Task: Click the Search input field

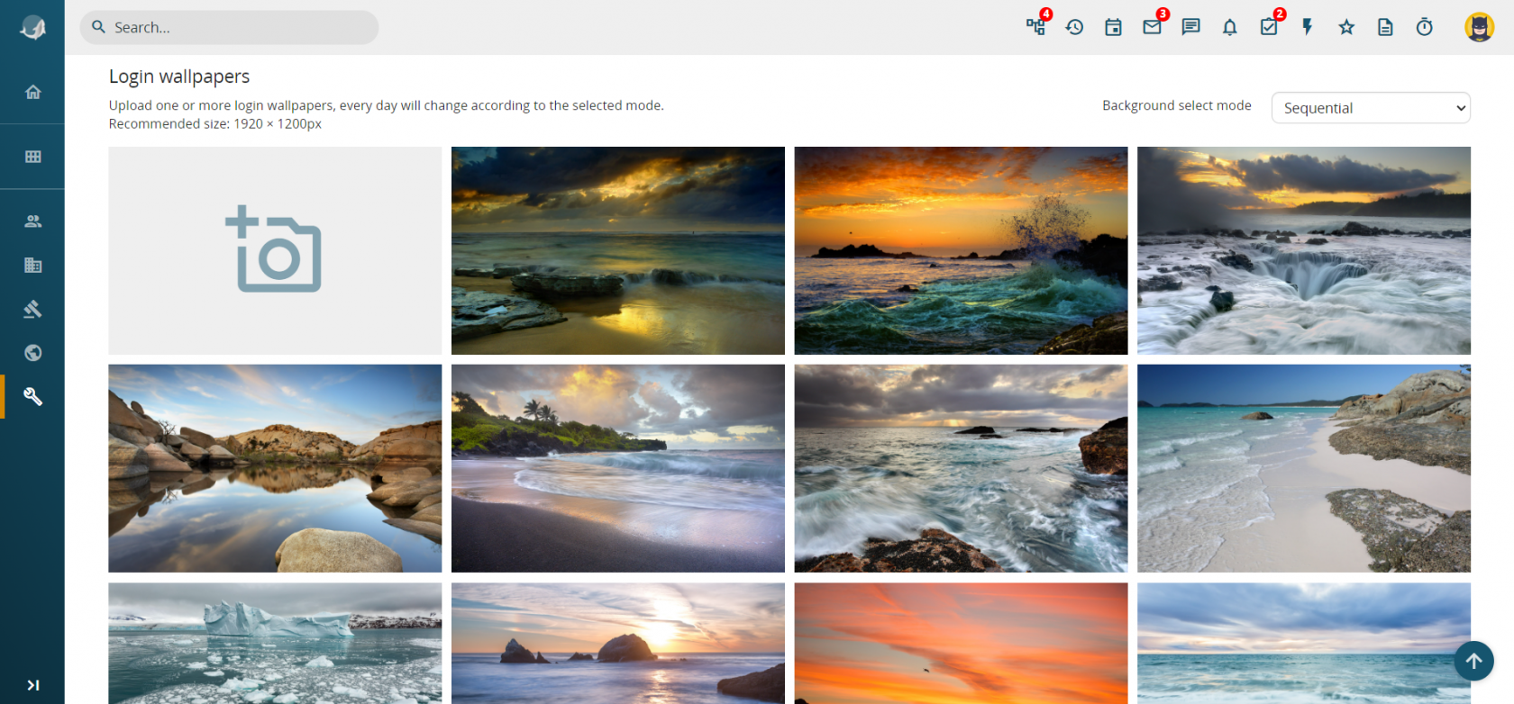Action: click(x=229, y=27)
